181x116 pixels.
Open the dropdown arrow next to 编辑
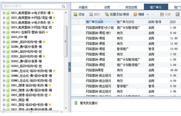point(148,15)
